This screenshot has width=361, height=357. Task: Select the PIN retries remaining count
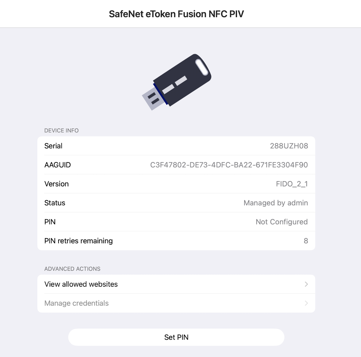pyautogui.click(x=306, y=241)
